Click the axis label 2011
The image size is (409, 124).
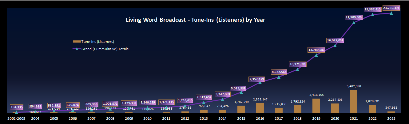click(166, 118)
